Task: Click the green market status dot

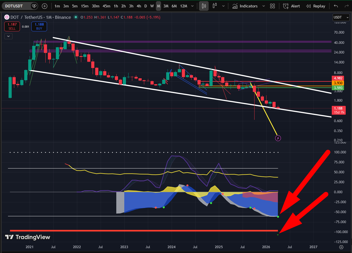Action: pos(76,17)
